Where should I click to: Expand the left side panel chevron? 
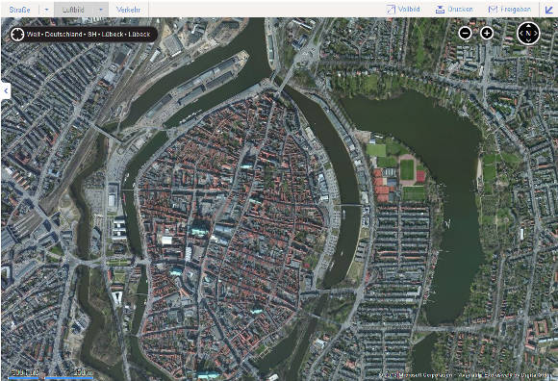click(6, 91)
